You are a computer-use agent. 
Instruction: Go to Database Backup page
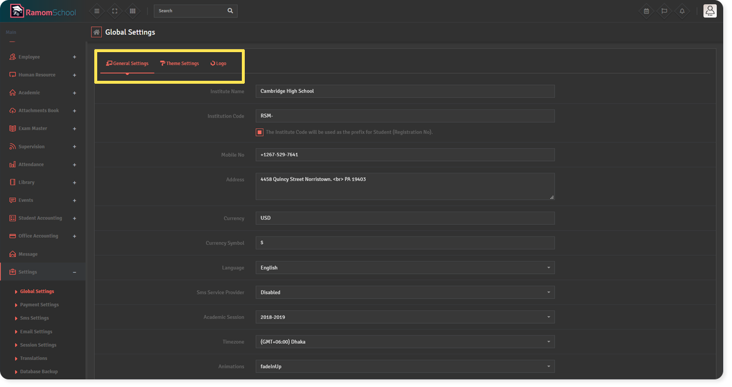tap(39, 372)
